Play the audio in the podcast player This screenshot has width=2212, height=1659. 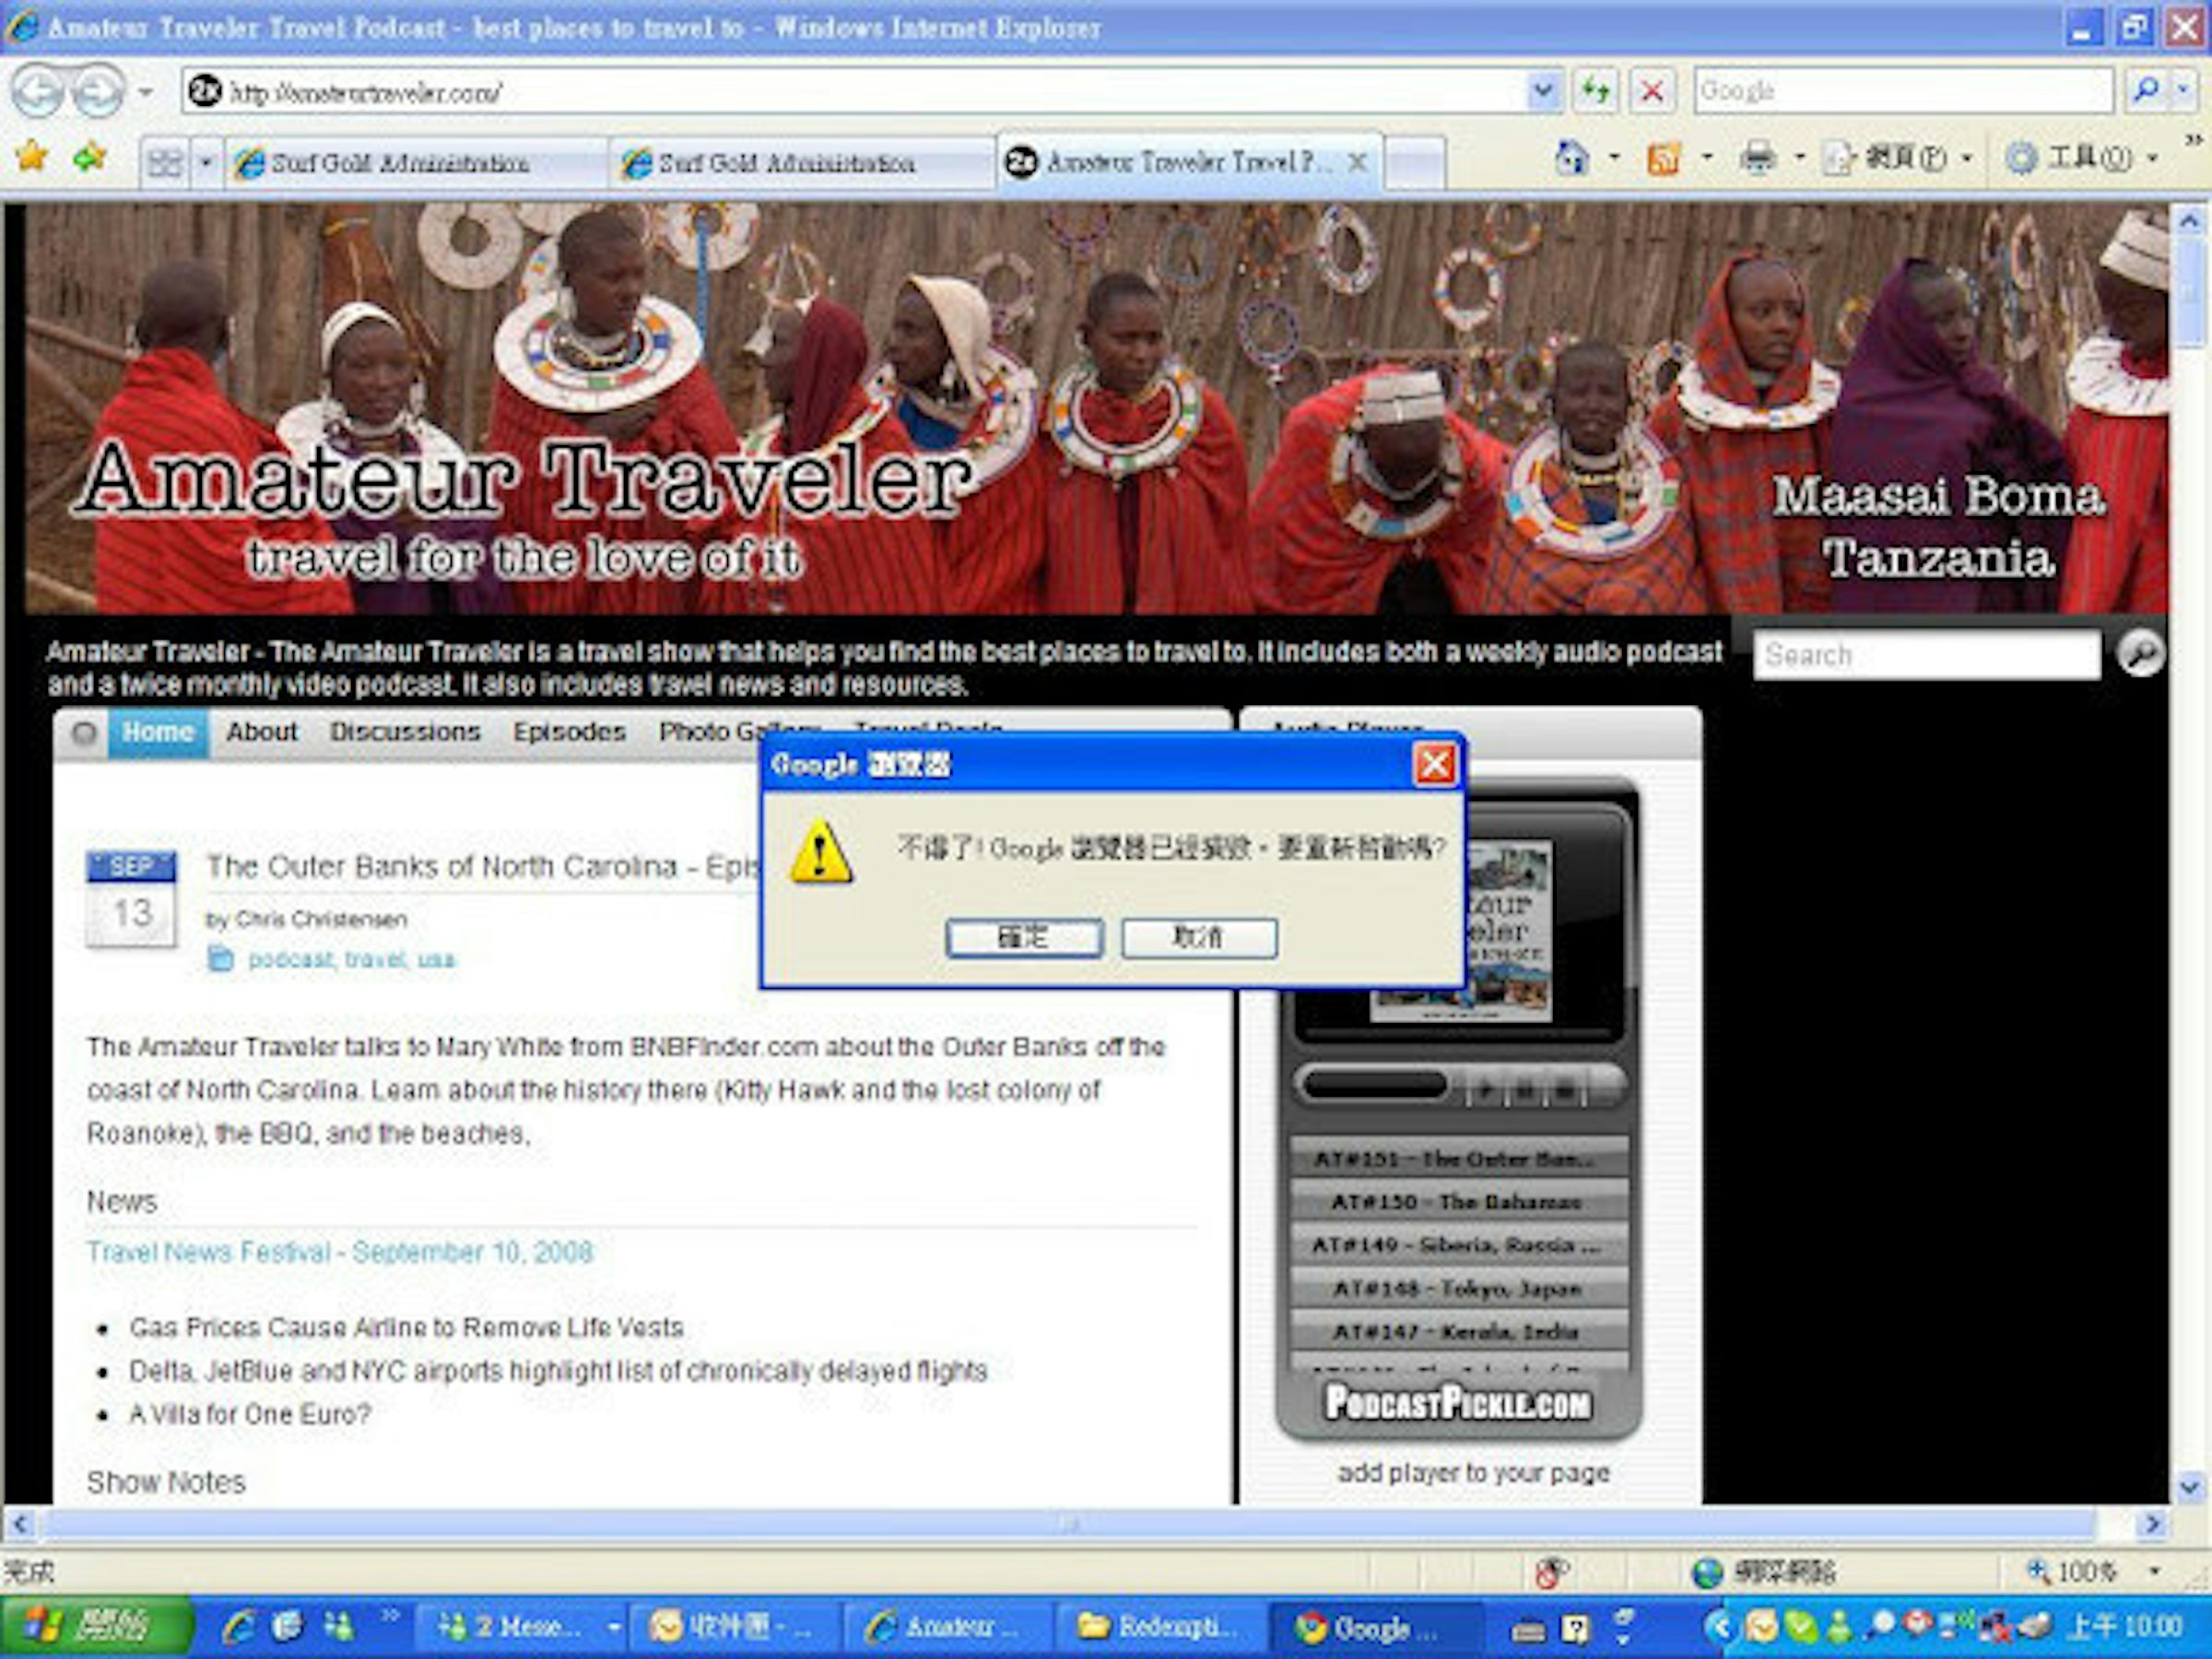point(1486,1088)
